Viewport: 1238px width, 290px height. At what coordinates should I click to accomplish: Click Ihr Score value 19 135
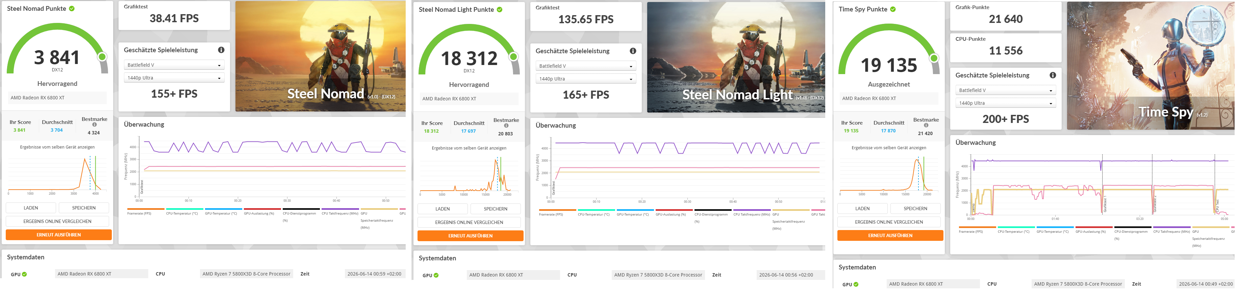click(851, 131)
